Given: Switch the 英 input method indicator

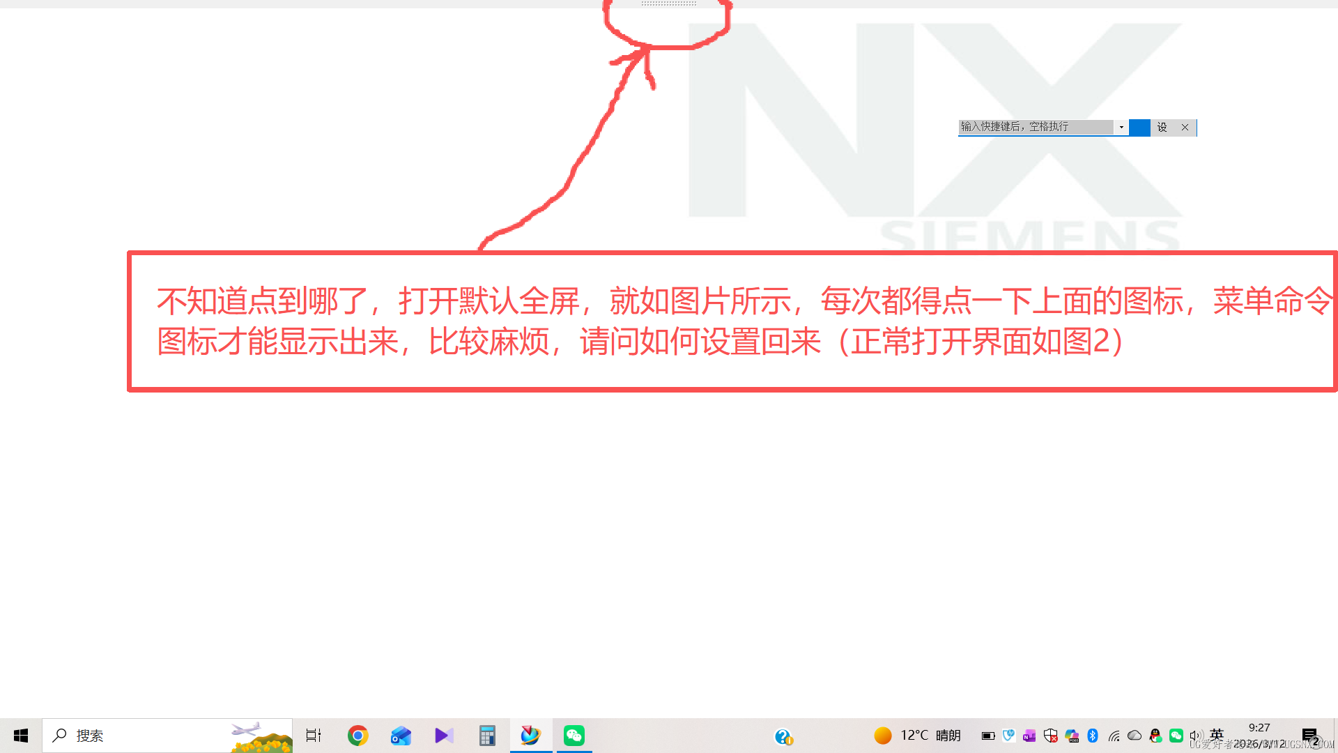Looking at the screenshot, I should (x=1217, y=734).
